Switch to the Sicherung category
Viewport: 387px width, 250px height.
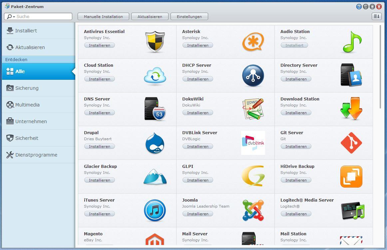pos(39,88)
